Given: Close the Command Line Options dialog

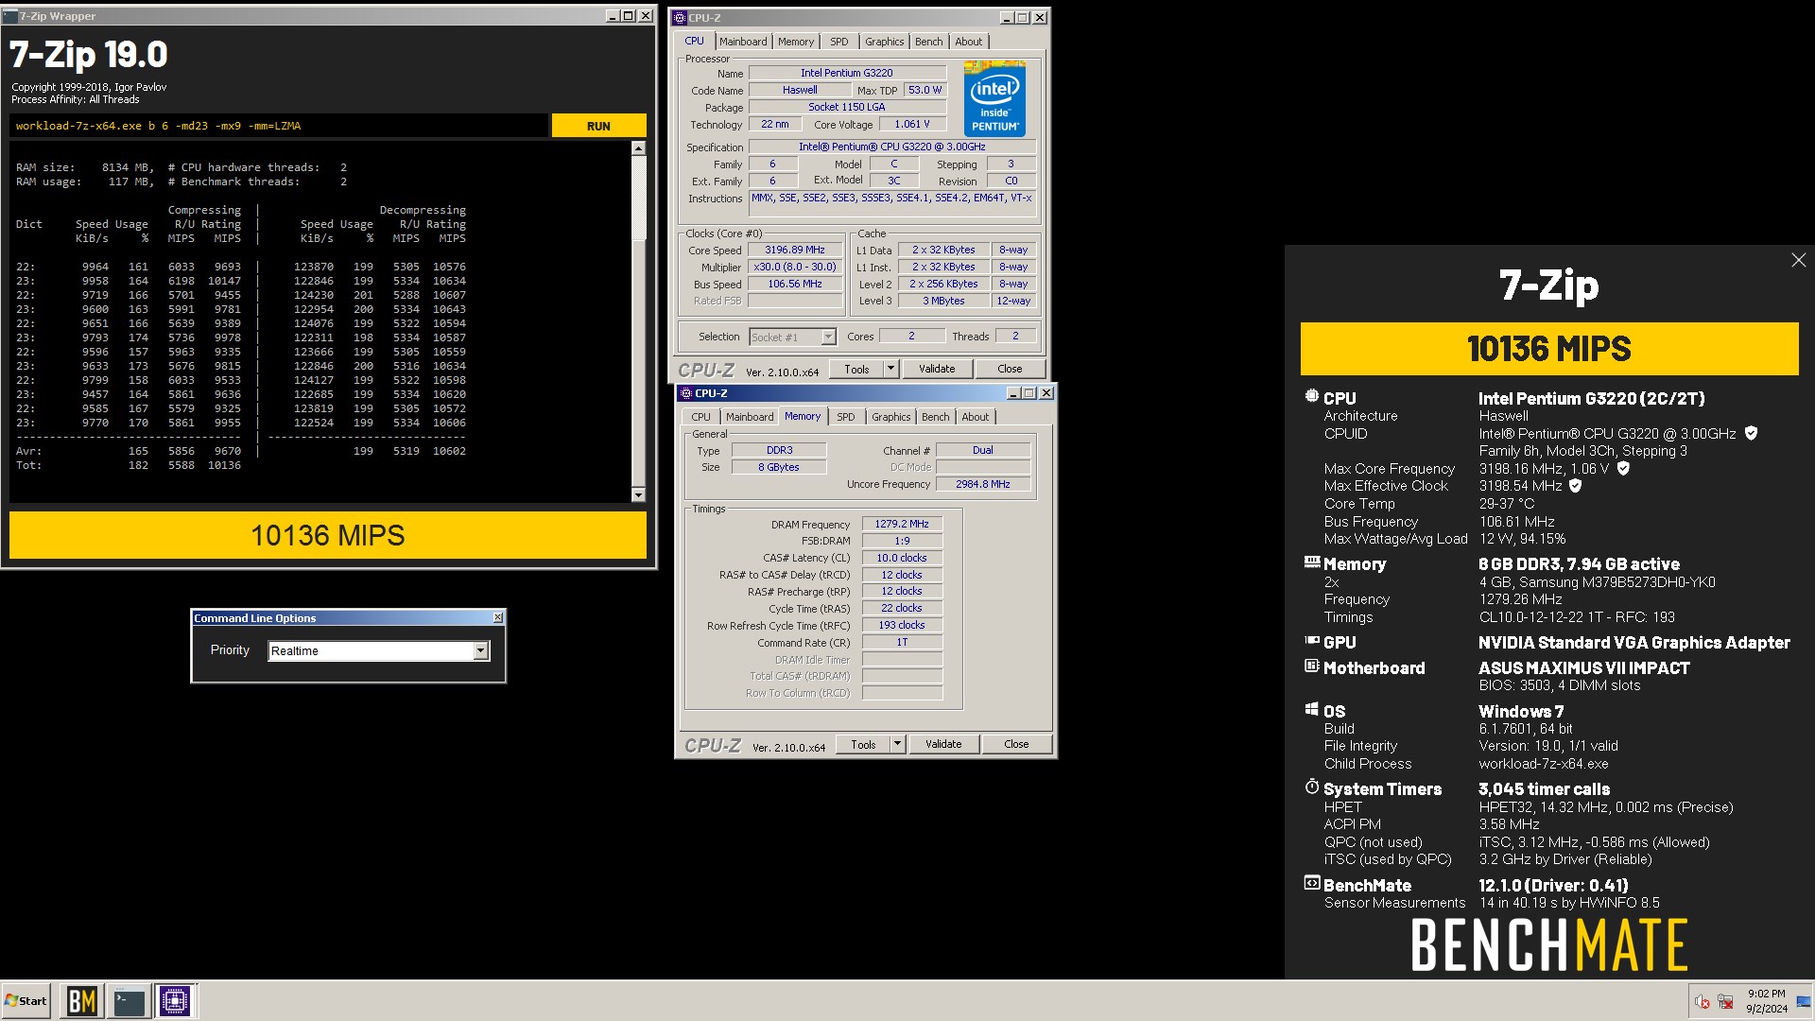Looking at the screenshot, I should tap(498, 617).
